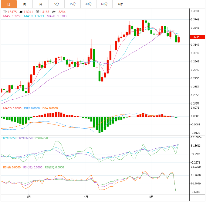The height and width of the screenshot is (202, 206).
Task: Open the 5分 timeframe tab
Action: pyautogui.click(x=56, y=4)
